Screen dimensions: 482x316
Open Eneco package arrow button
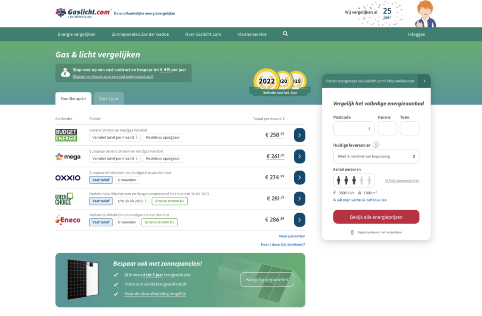coord(299,220)
